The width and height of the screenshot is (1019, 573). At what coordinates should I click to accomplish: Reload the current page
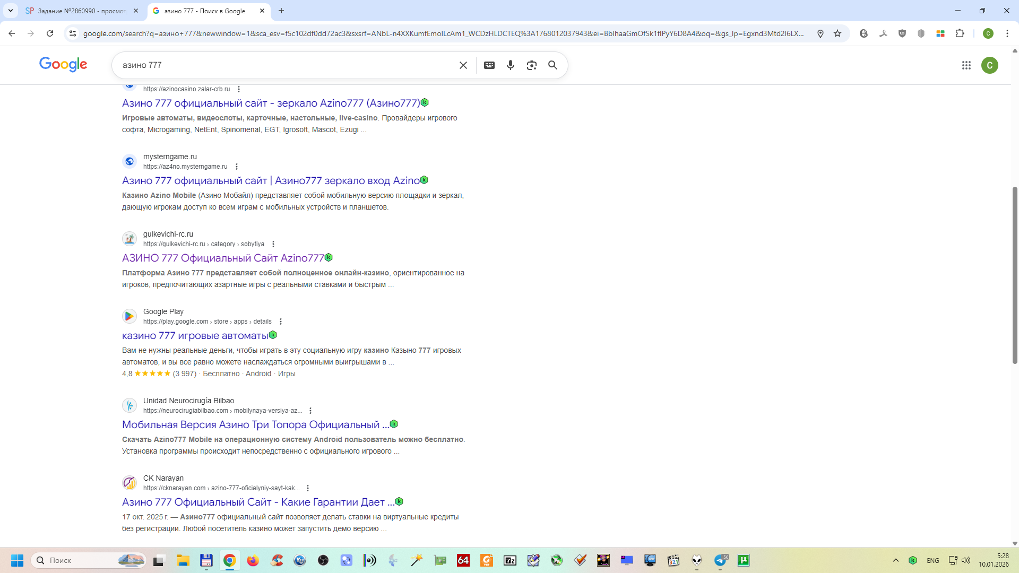50,33
